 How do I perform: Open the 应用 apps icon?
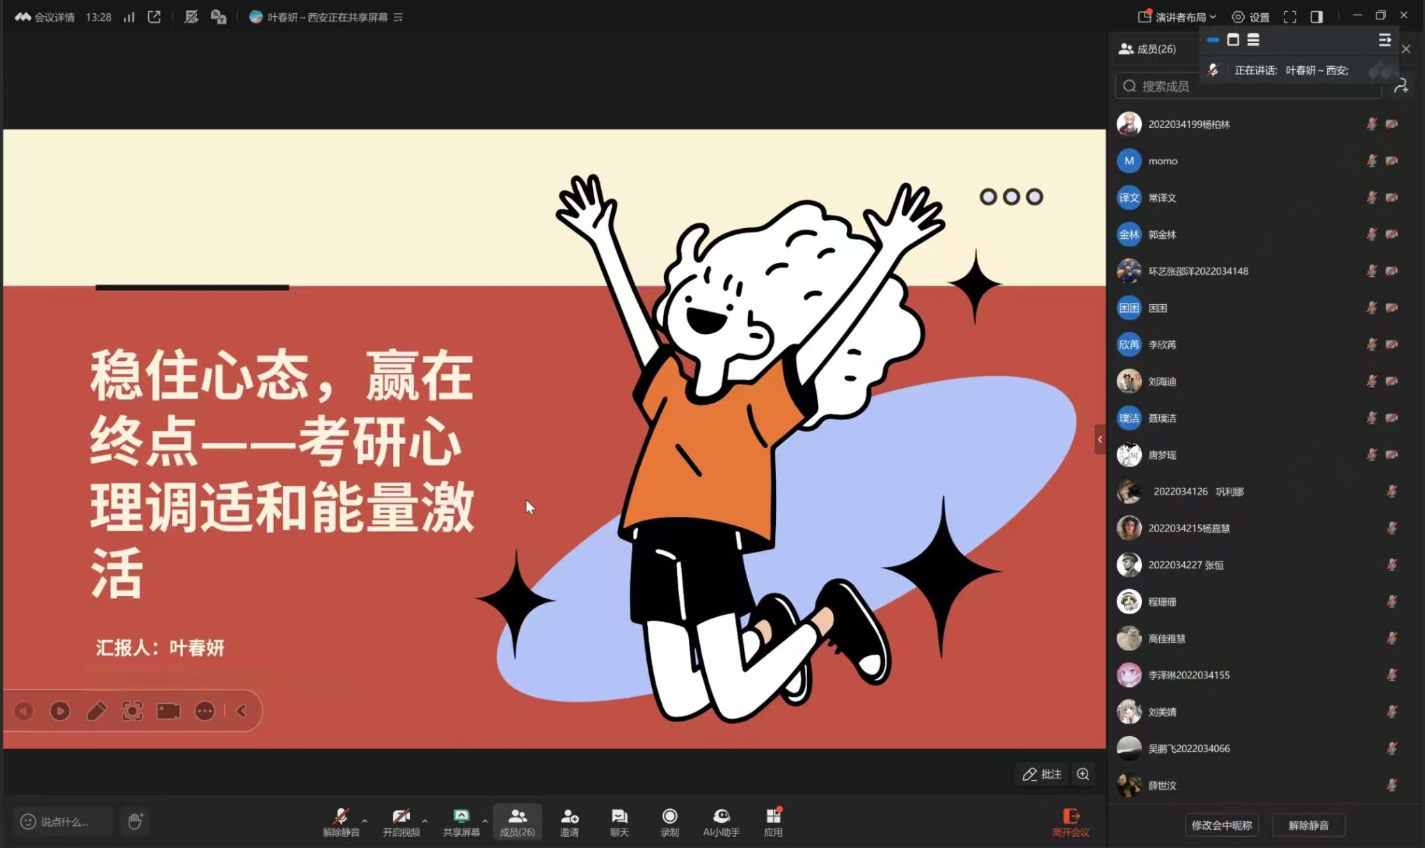coord(773,822)
